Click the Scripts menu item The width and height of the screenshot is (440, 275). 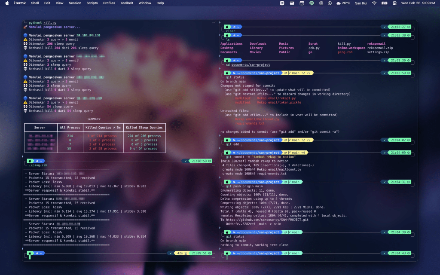[92, 3]
